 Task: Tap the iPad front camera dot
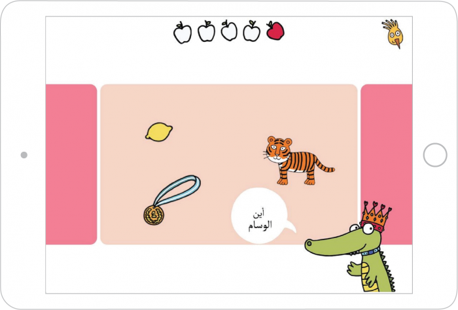[x=24, y=155]
